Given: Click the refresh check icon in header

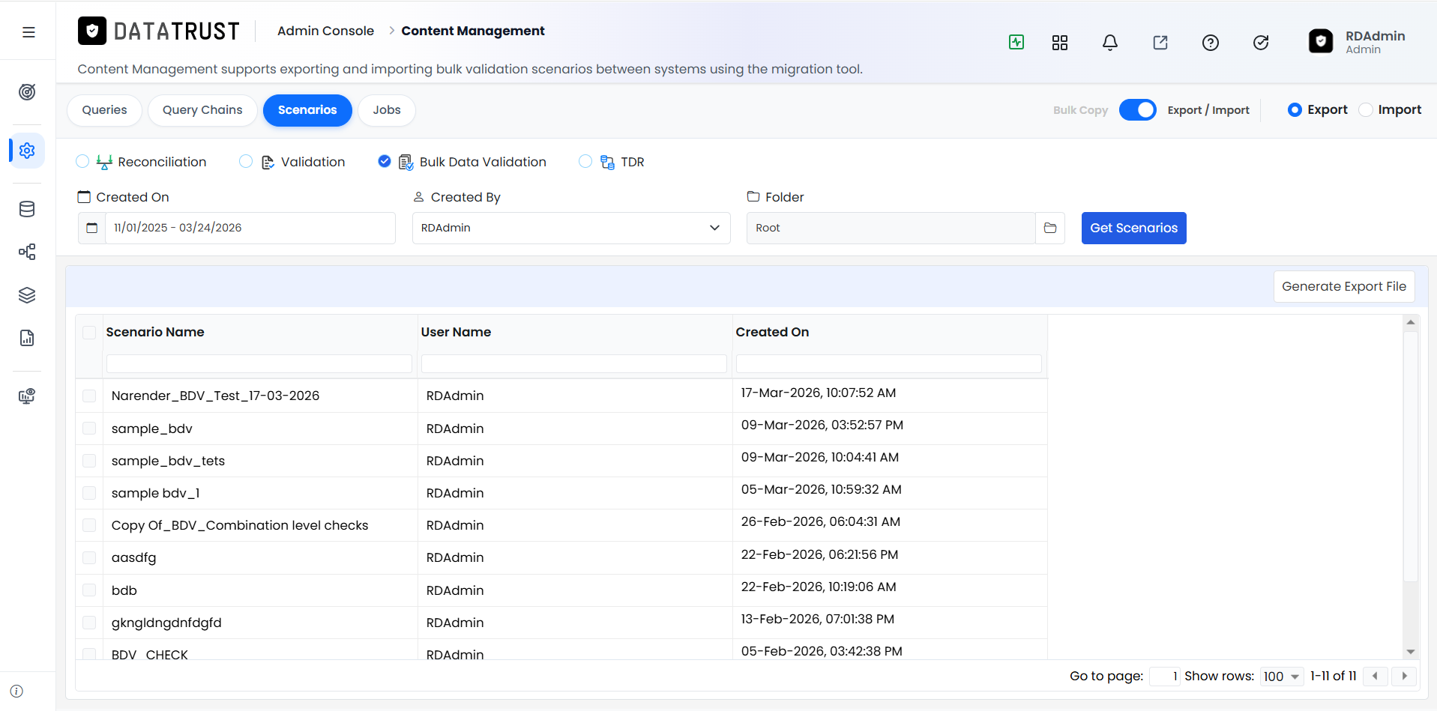Looking at the screenshot, I should pos(1261,43).
